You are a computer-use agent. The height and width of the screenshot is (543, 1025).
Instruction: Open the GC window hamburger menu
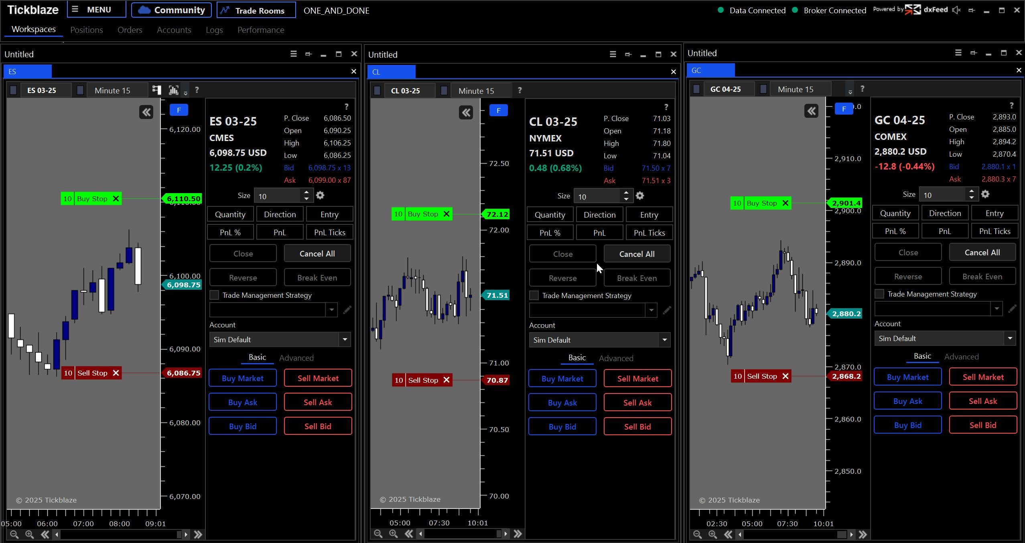[958, 52]
